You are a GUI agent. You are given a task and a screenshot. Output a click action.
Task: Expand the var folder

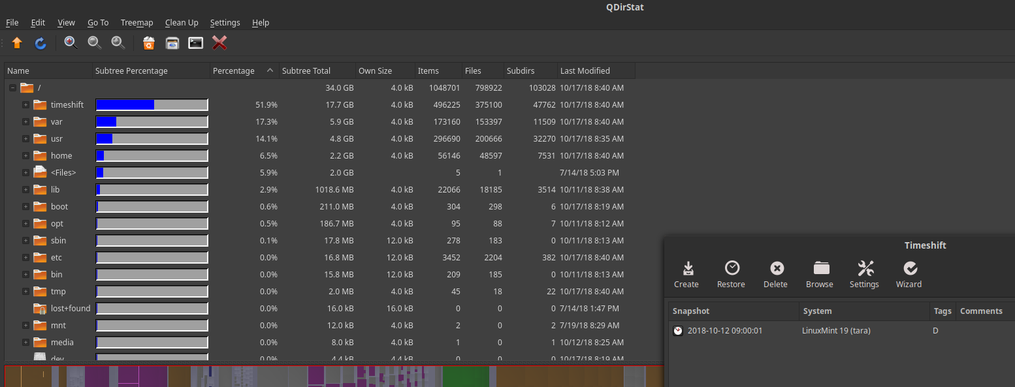pos(25,121)
